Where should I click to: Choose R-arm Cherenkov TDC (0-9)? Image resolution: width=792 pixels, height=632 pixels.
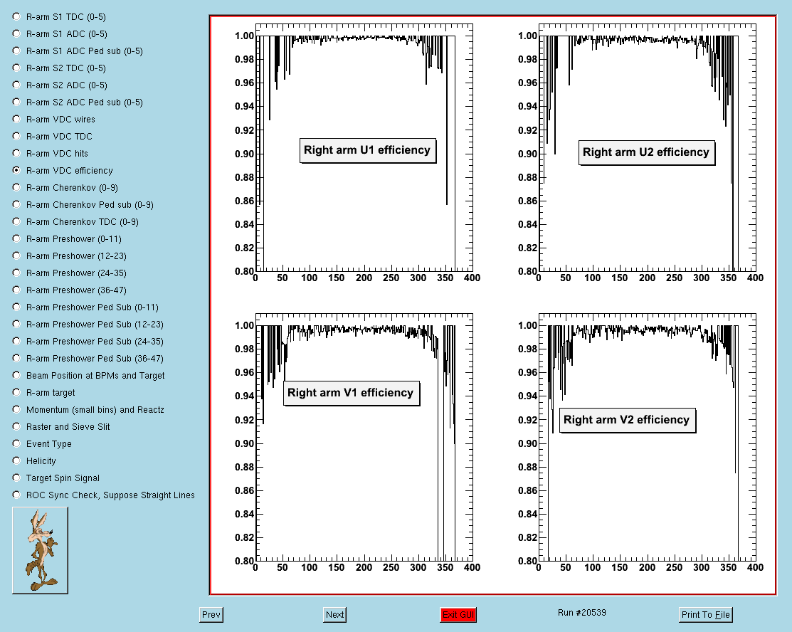(16, 222)
